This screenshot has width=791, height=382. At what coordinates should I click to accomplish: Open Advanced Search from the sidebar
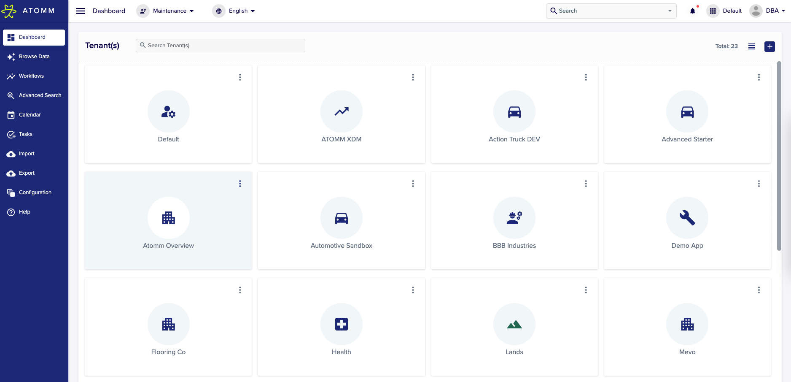click(40, 95)
